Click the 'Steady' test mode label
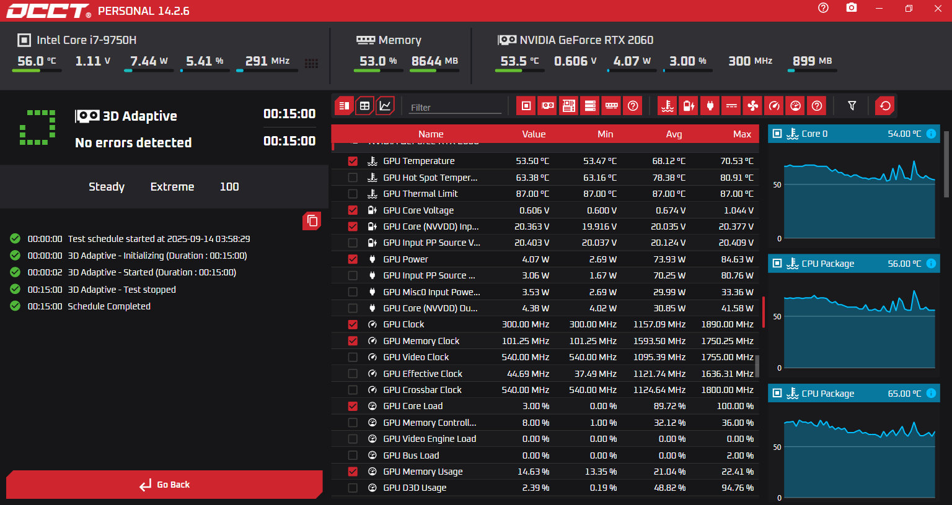 coord(107,187)
